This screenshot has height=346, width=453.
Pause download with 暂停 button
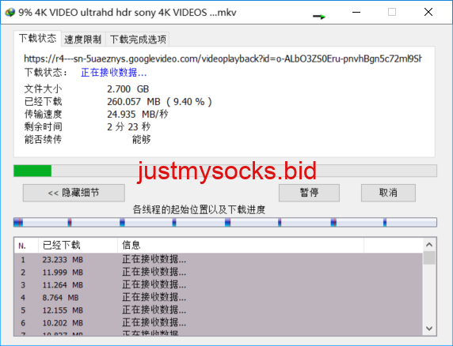point(309,193)
